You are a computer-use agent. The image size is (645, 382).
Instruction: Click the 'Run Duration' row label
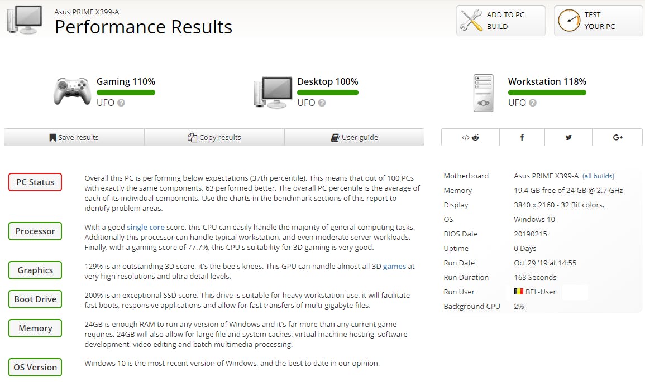pos(466,277)
